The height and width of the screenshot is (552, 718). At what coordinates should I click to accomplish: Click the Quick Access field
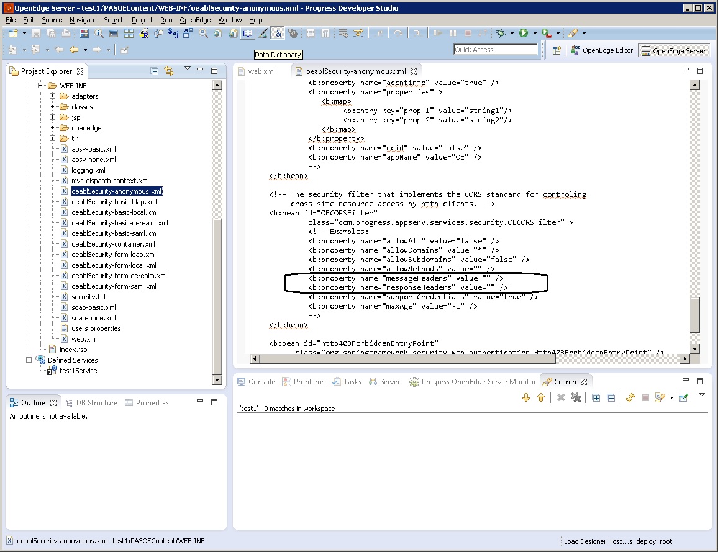(x=495, y=50)
